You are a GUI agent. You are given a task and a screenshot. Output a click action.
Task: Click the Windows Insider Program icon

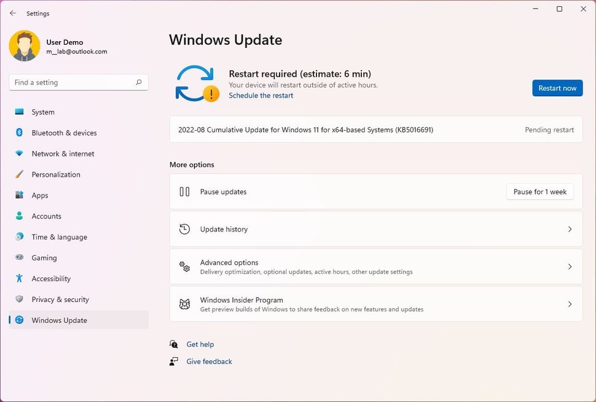[x=184, y=304]
